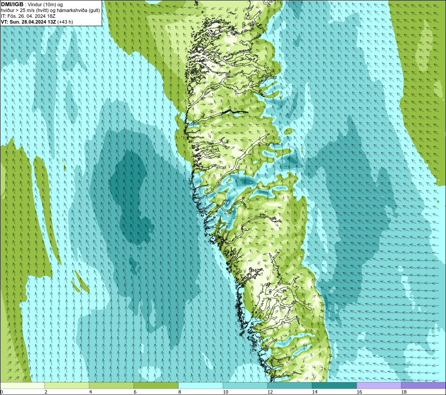Click the '4' colorbar scale label
446x395 pixels.
coord(91,392)
